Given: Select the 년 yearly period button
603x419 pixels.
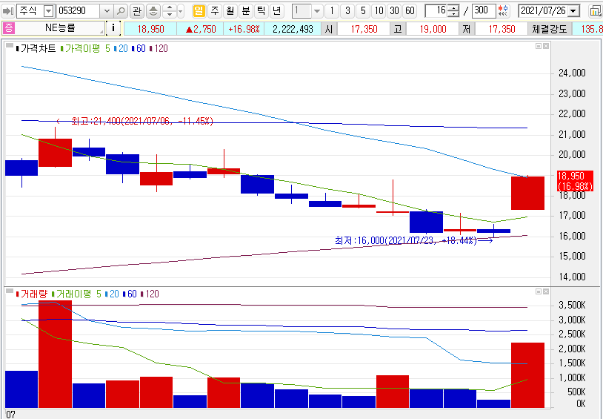Looking at the screenshot, I should pyautogui.click(x=276, y=11).
